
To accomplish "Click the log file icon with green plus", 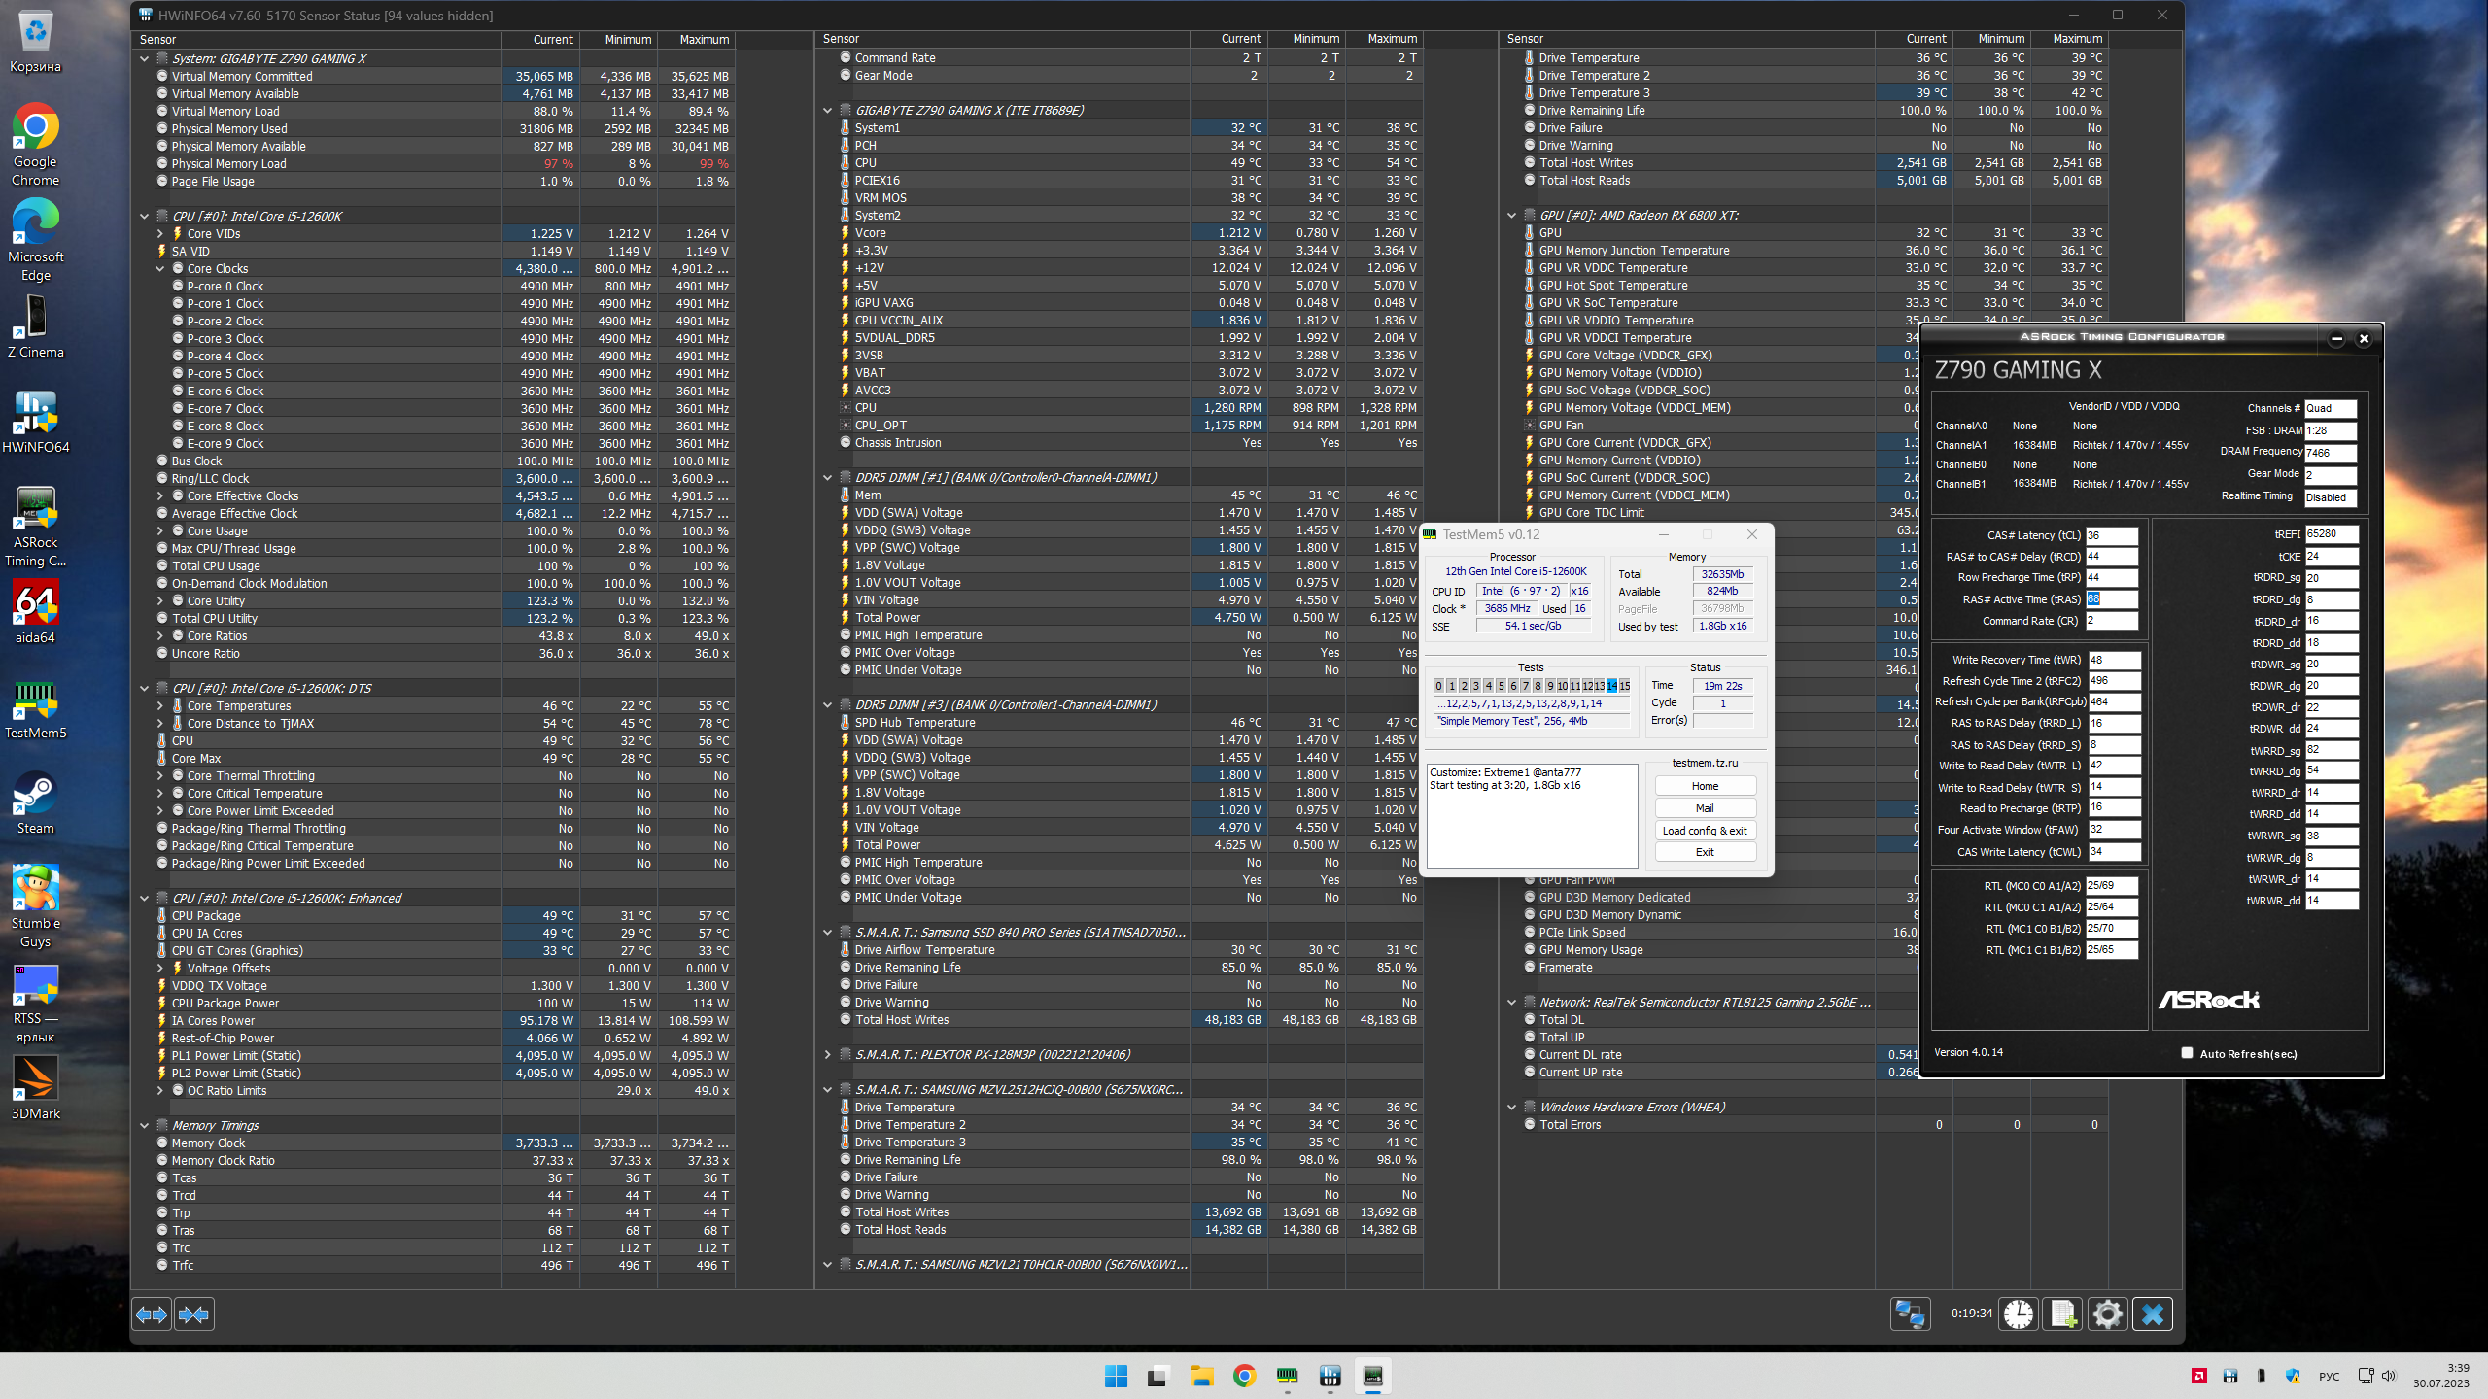I will (x=2063, y=1314).
